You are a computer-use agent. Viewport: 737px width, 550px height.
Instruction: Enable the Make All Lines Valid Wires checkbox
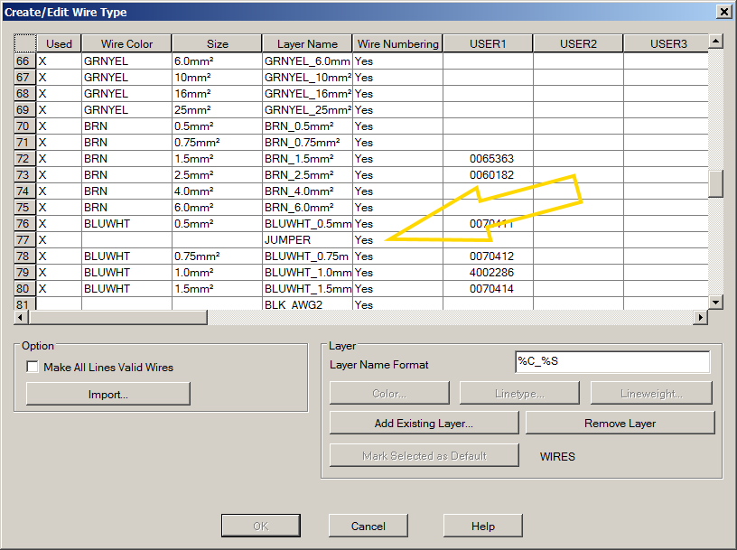point(33,366)
